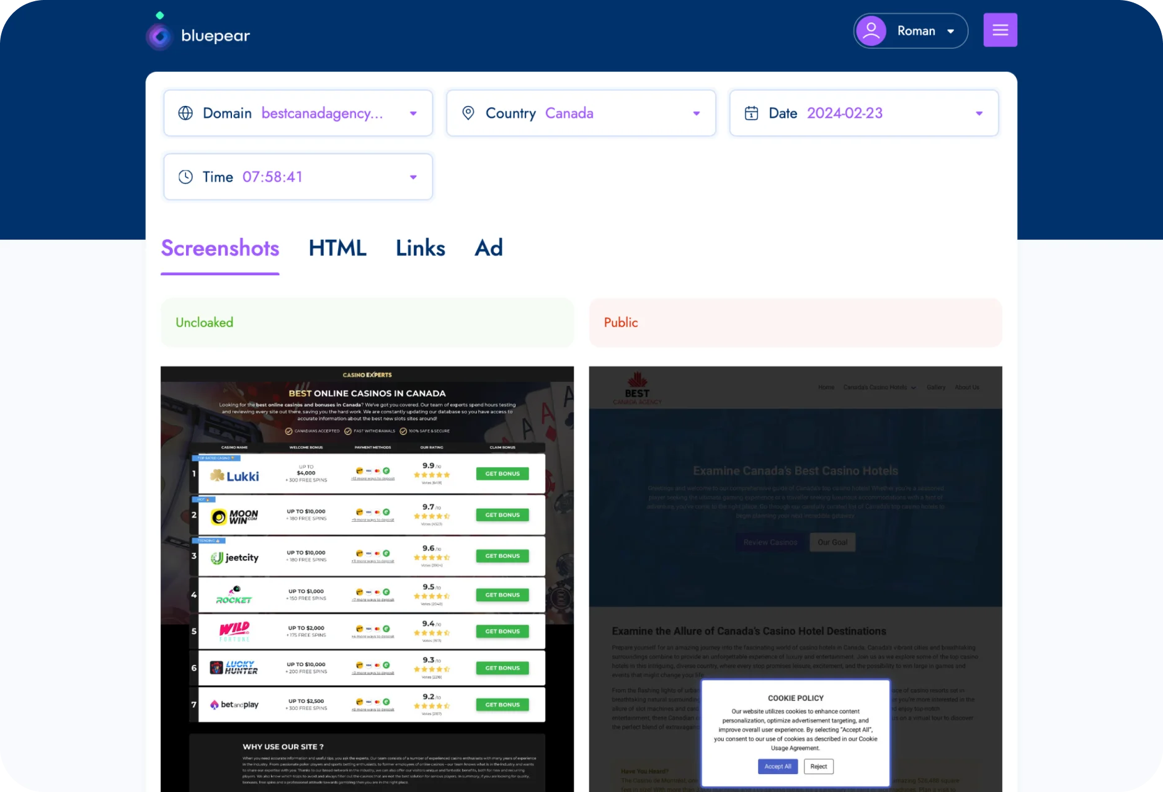The width and height of the screenshot is (1163, 792).
Task: Click the globe icon beside Domain
Action: (185, 113)
